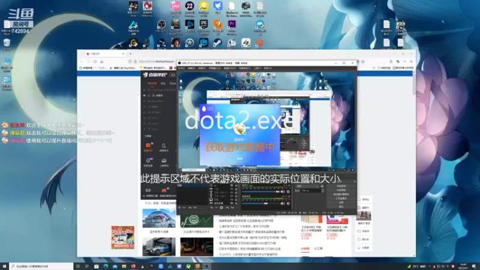Toggle visibility of last OBS source row
480x270 pixels.
point(232,203)
